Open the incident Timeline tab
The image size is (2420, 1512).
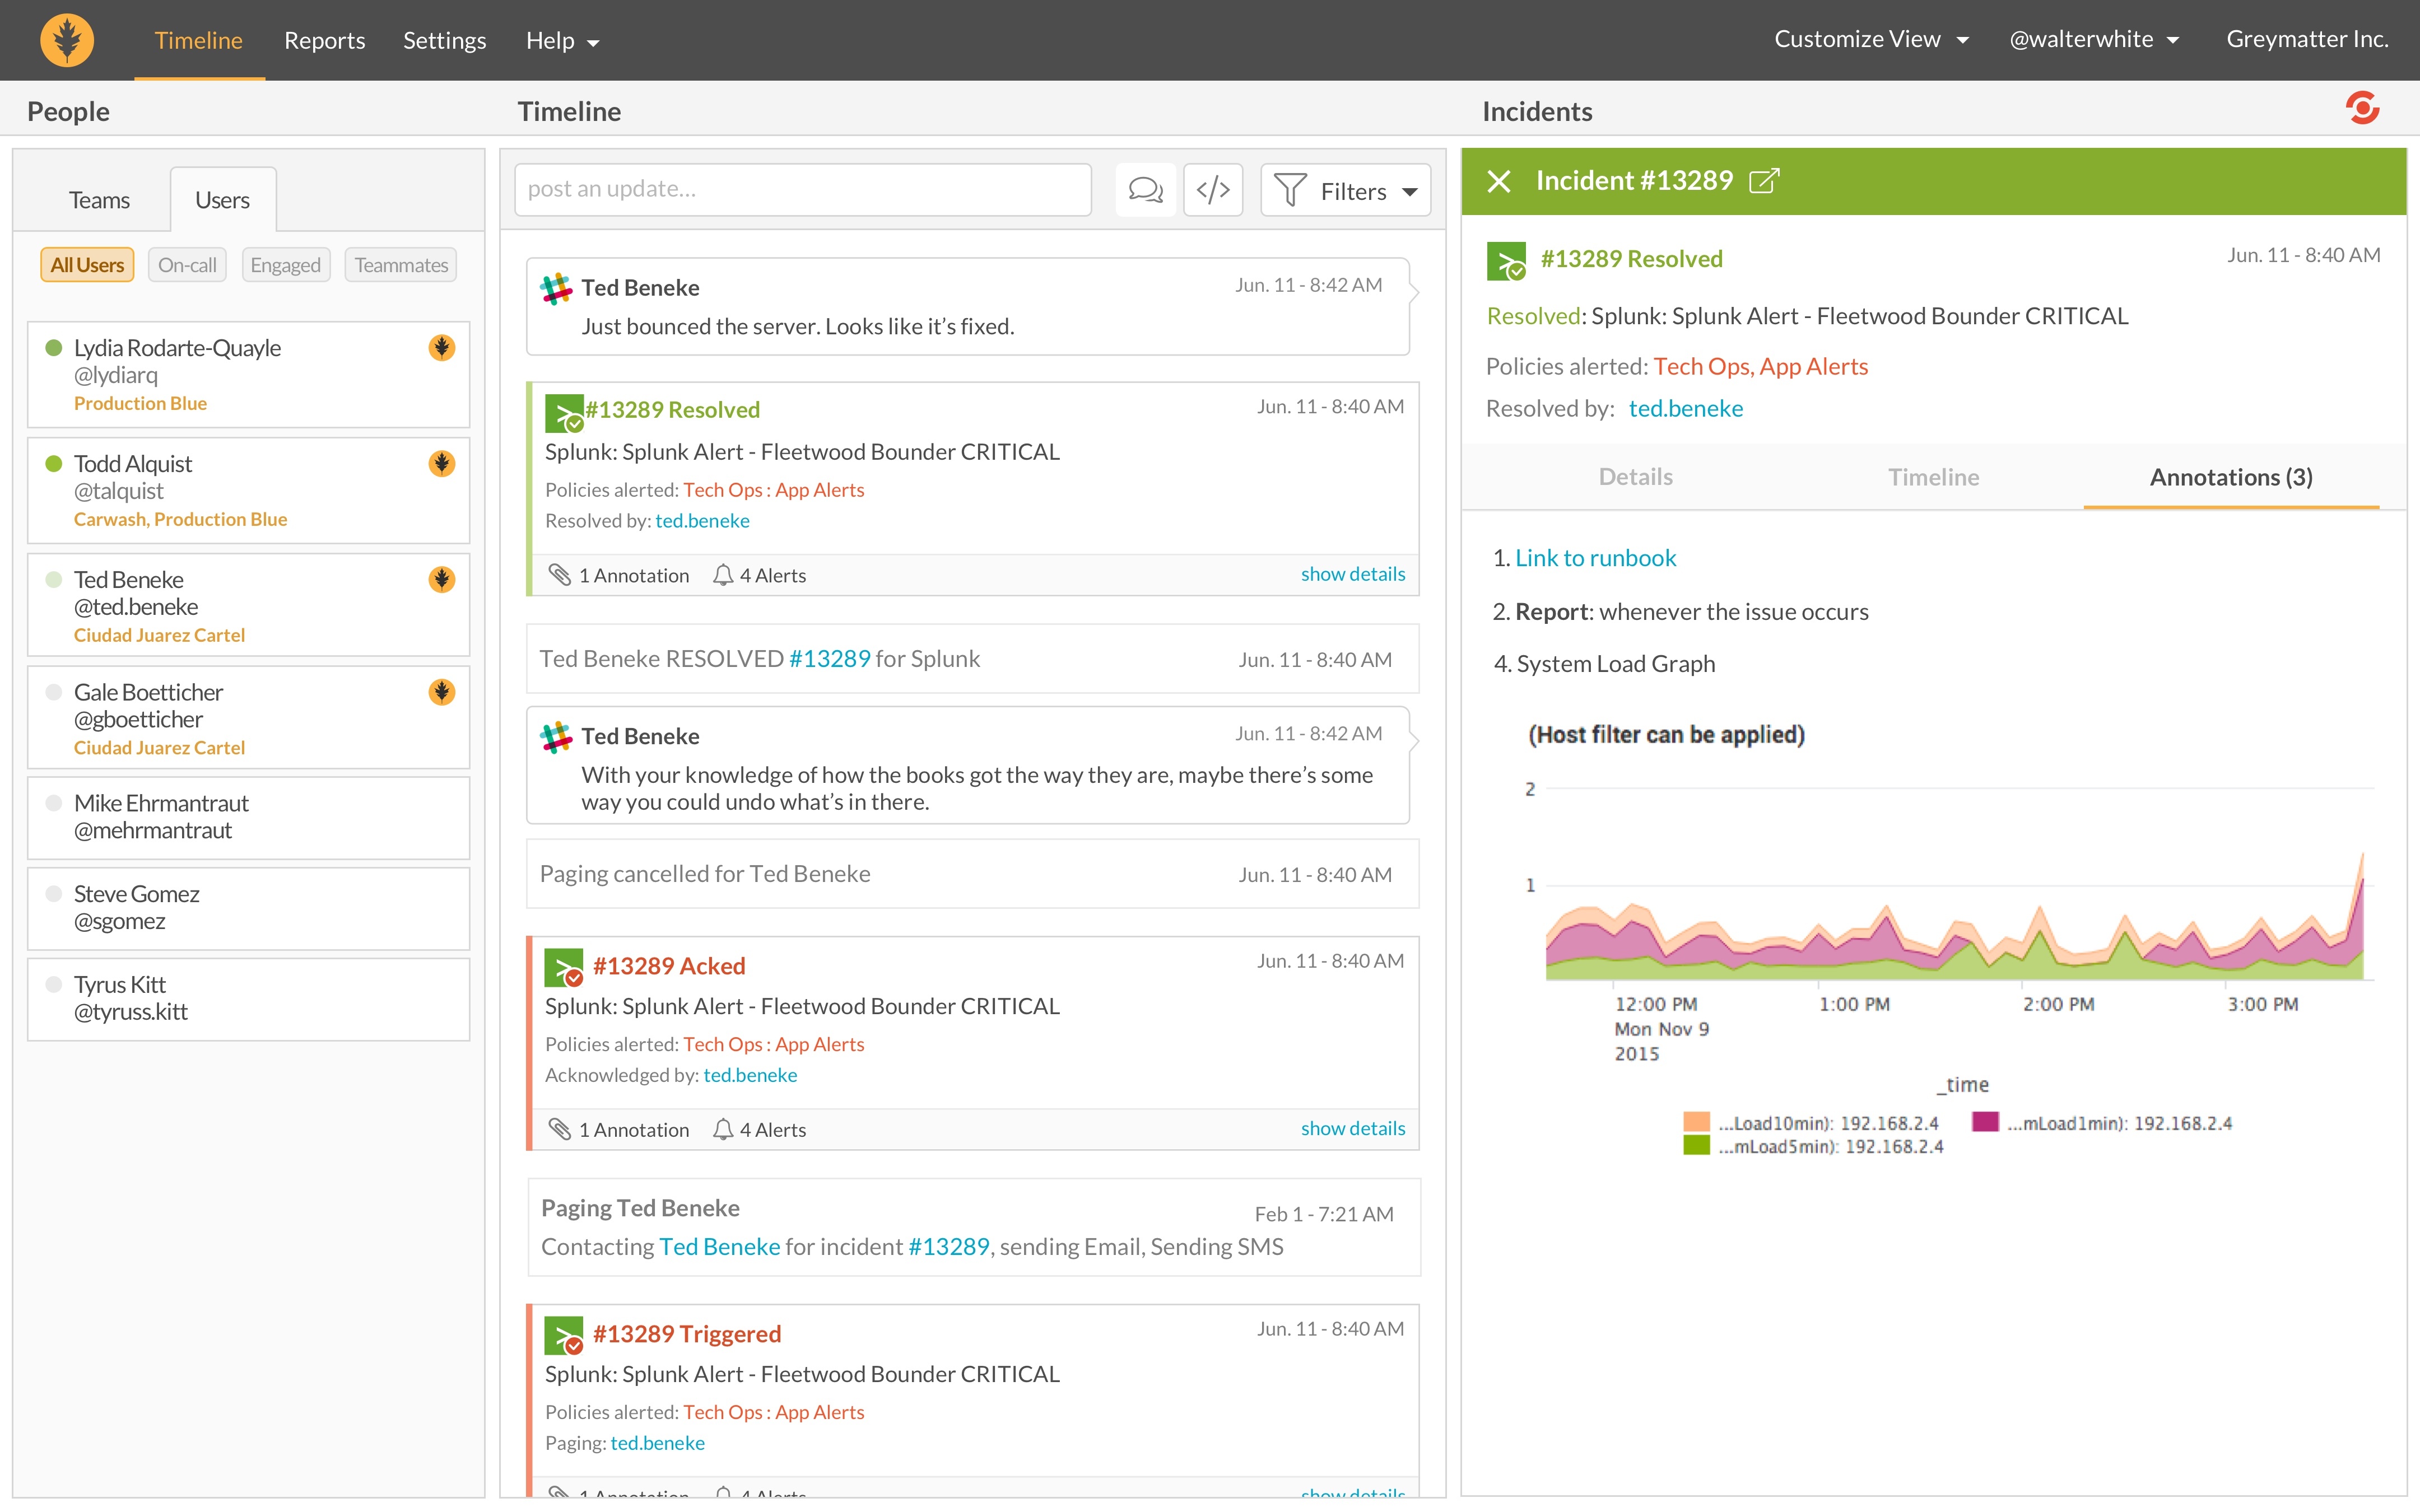(1933, 477)
